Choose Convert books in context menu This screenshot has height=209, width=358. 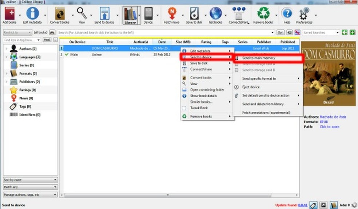(x=207, y=77)
